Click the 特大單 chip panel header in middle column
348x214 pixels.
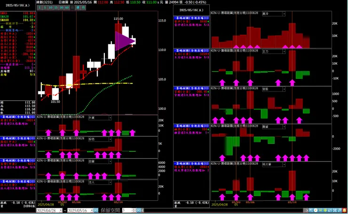pos(191,163)
